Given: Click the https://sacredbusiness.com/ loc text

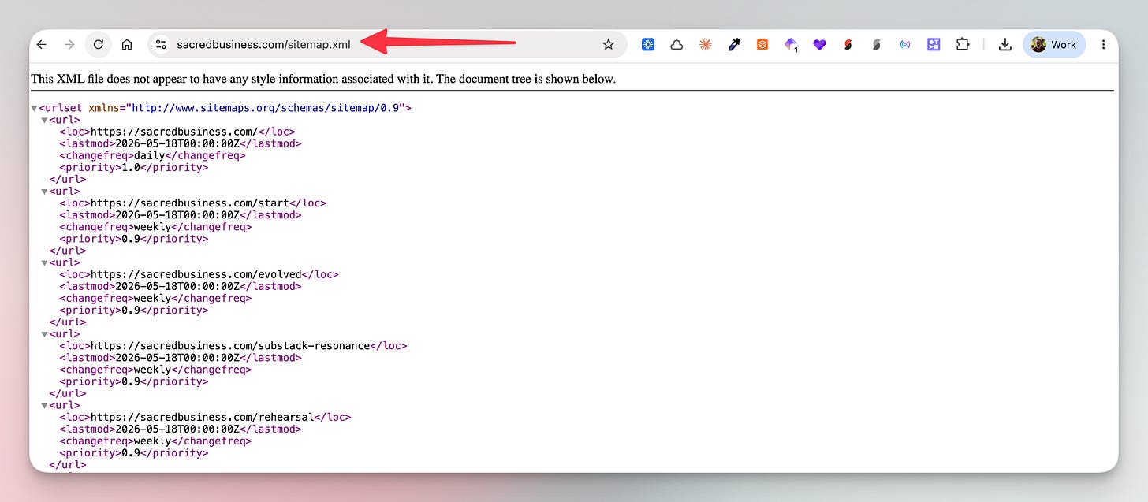Looking at the screenshot, I should 173,132.
